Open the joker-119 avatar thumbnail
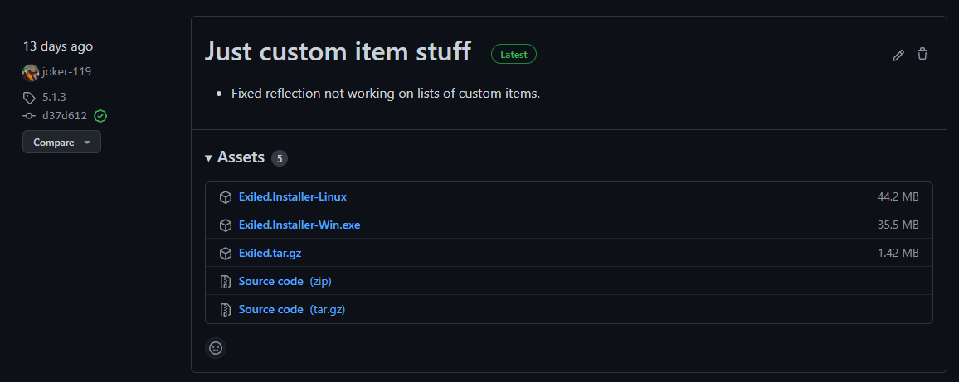 (x=31, y=72)
